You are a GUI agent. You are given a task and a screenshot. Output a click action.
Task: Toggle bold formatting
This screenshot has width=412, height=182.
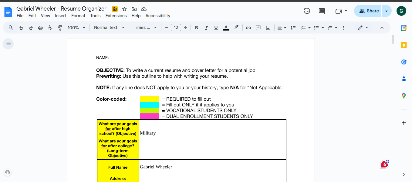196,28
